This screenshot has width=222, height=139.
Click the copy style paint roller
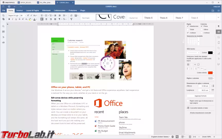pos(71,19)
